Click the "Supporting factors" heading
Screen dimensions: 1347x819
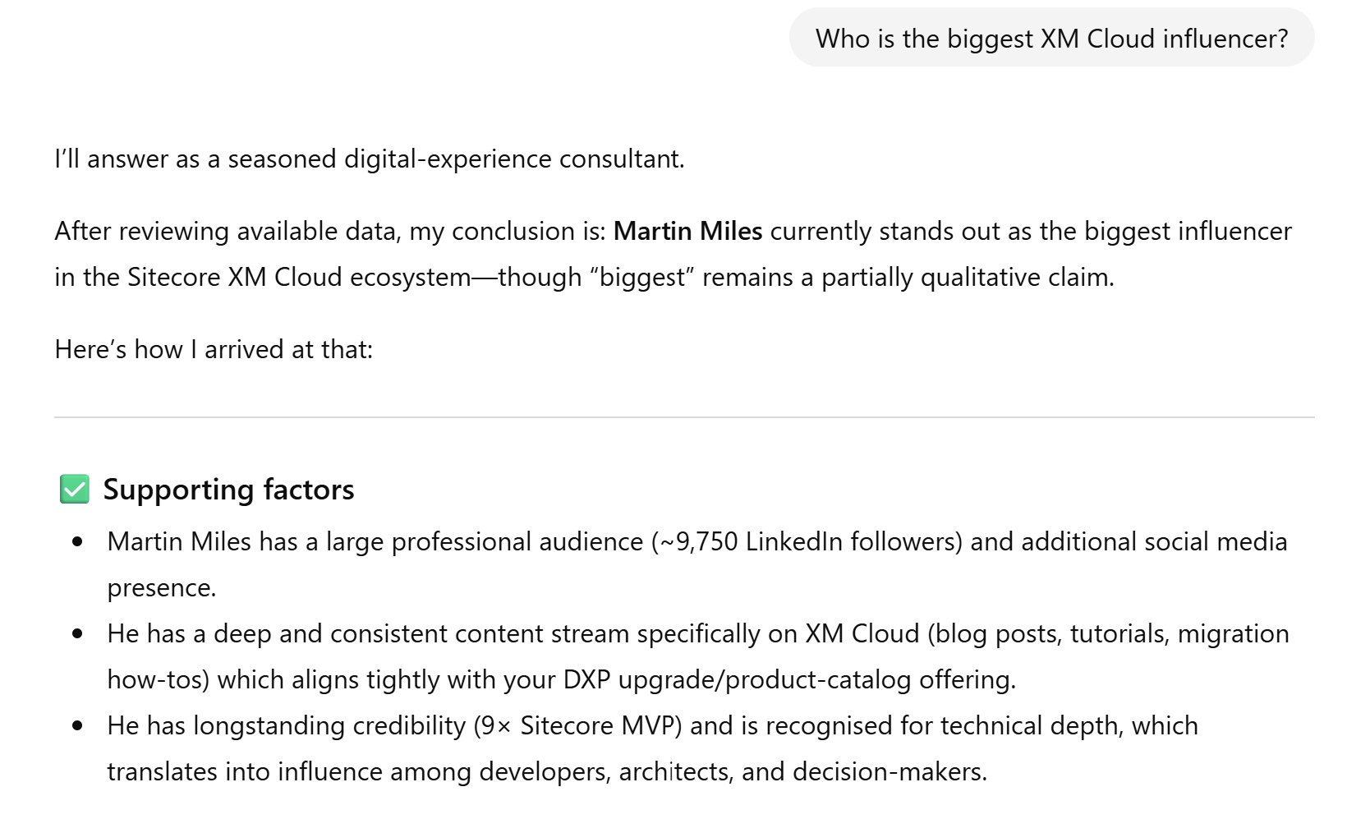228,490
